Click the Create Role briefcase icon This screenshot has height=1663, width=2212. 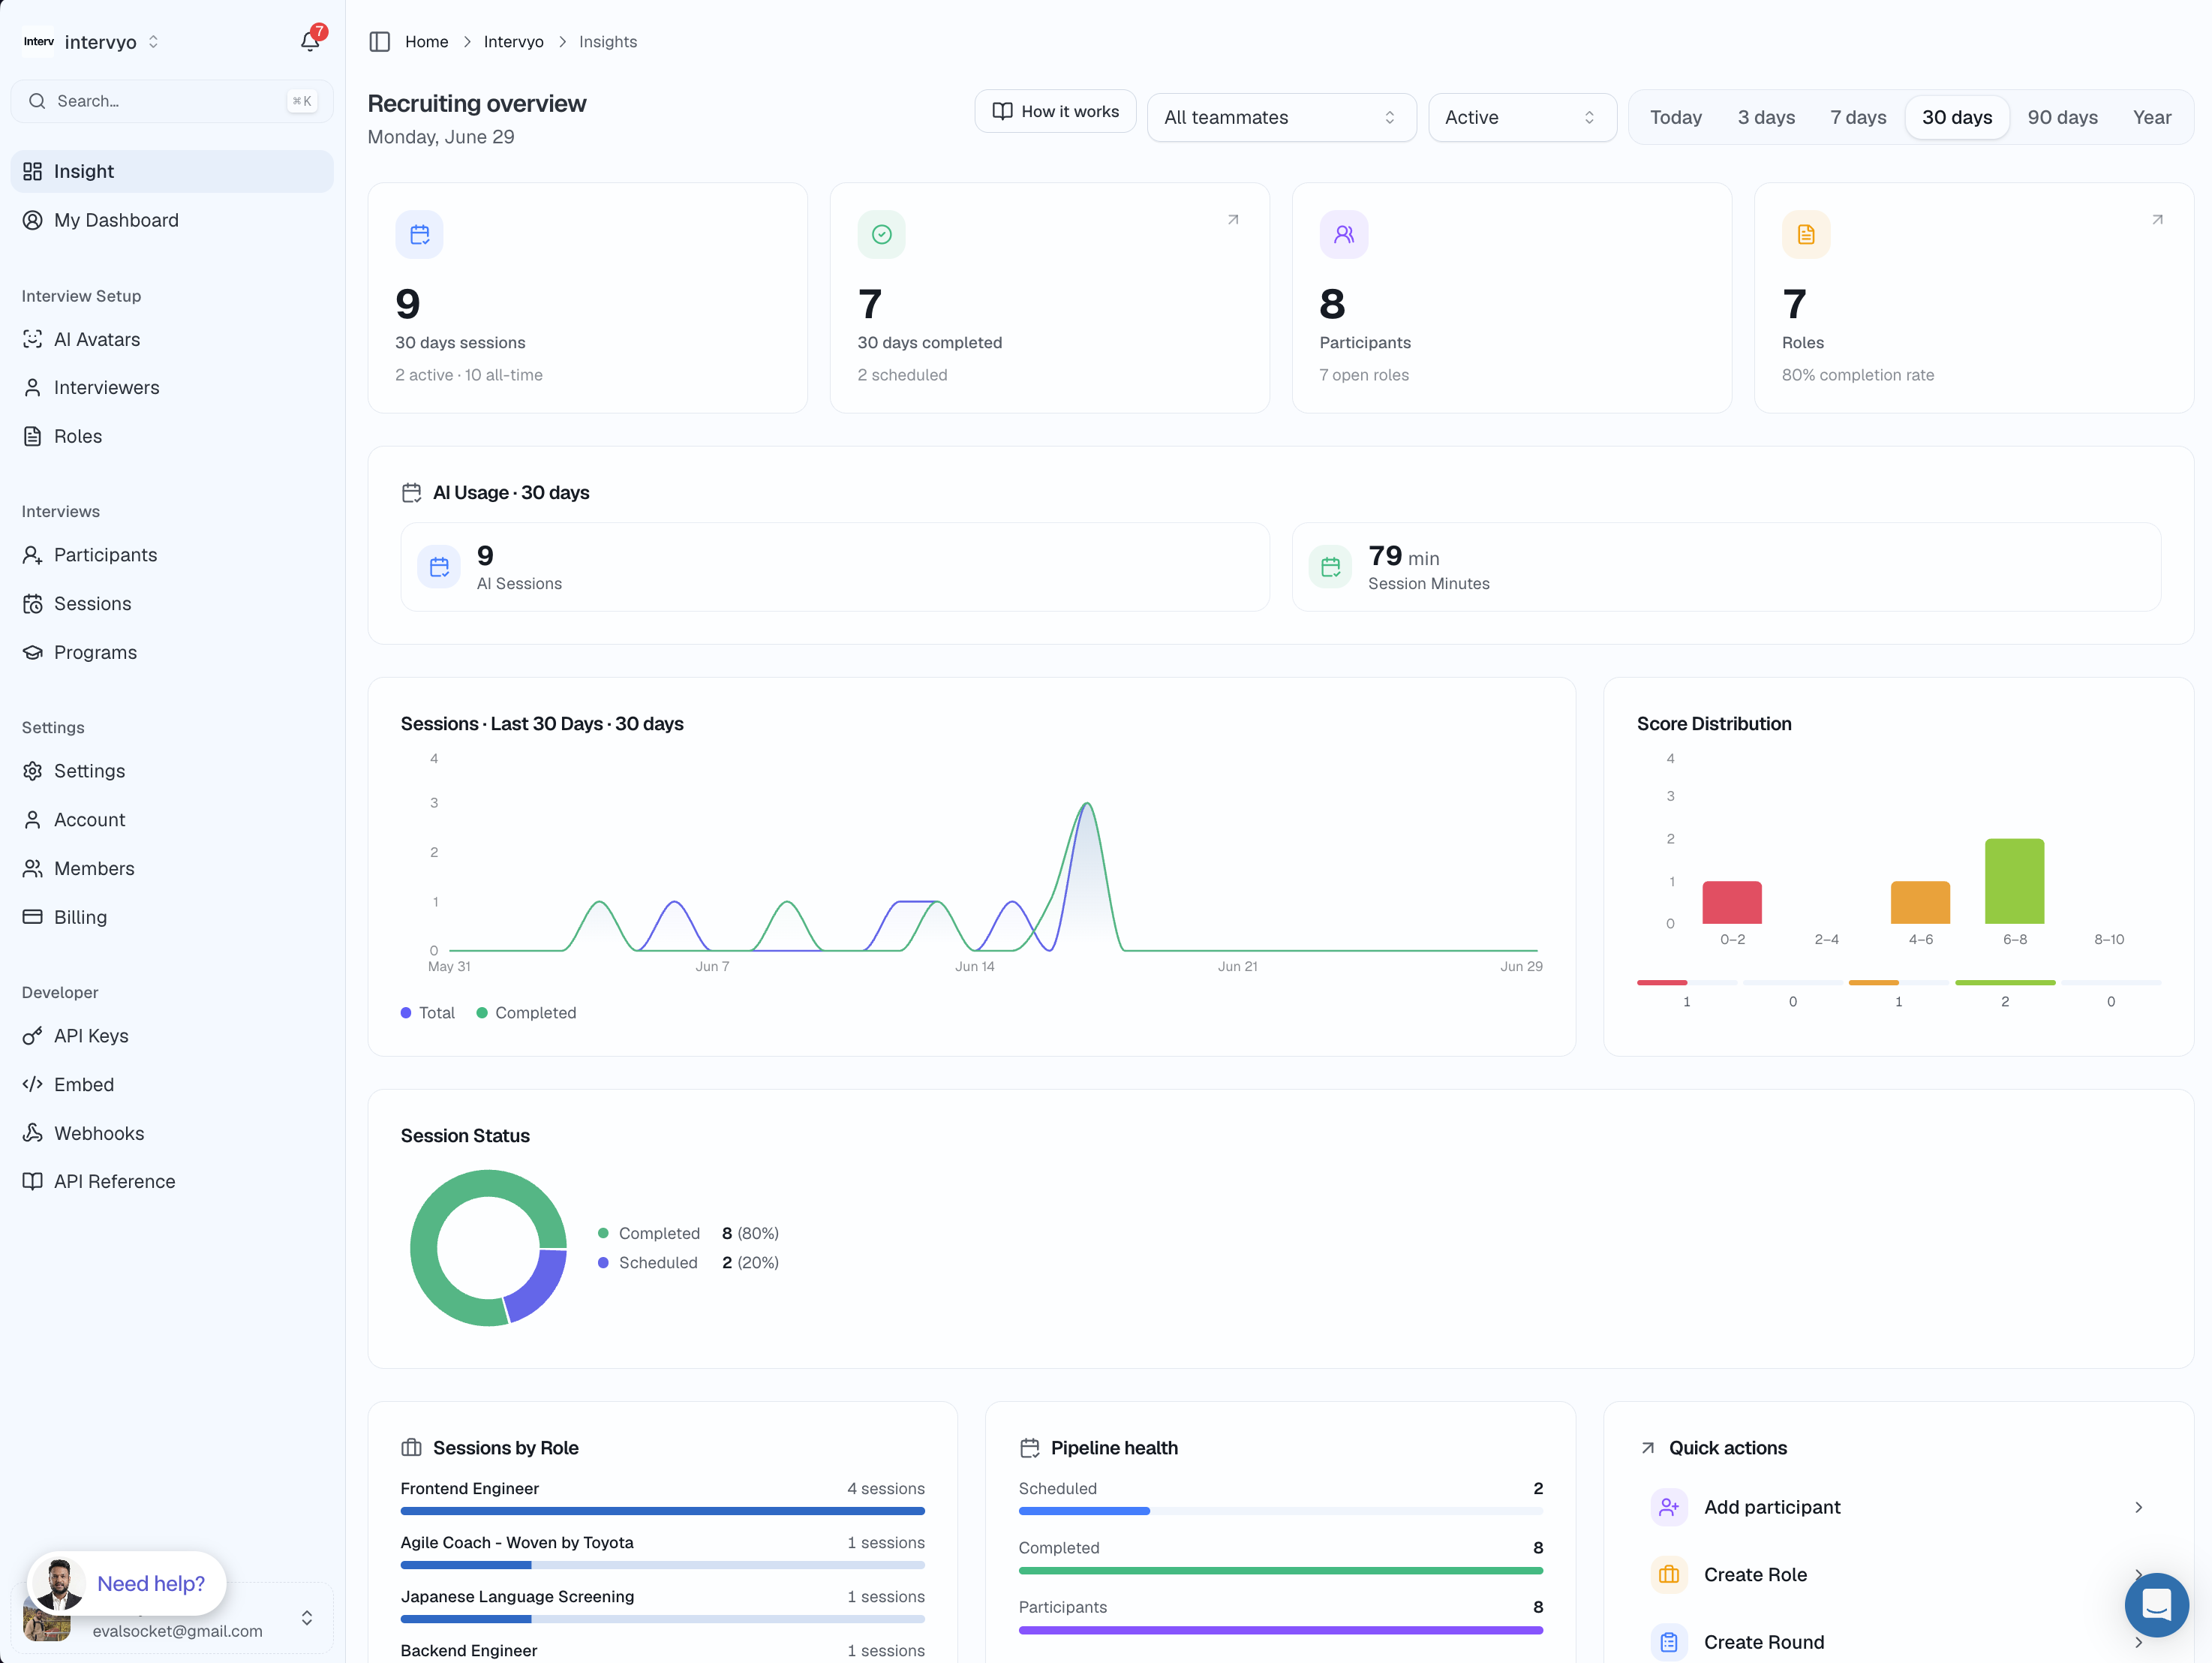(1668, 1574)
